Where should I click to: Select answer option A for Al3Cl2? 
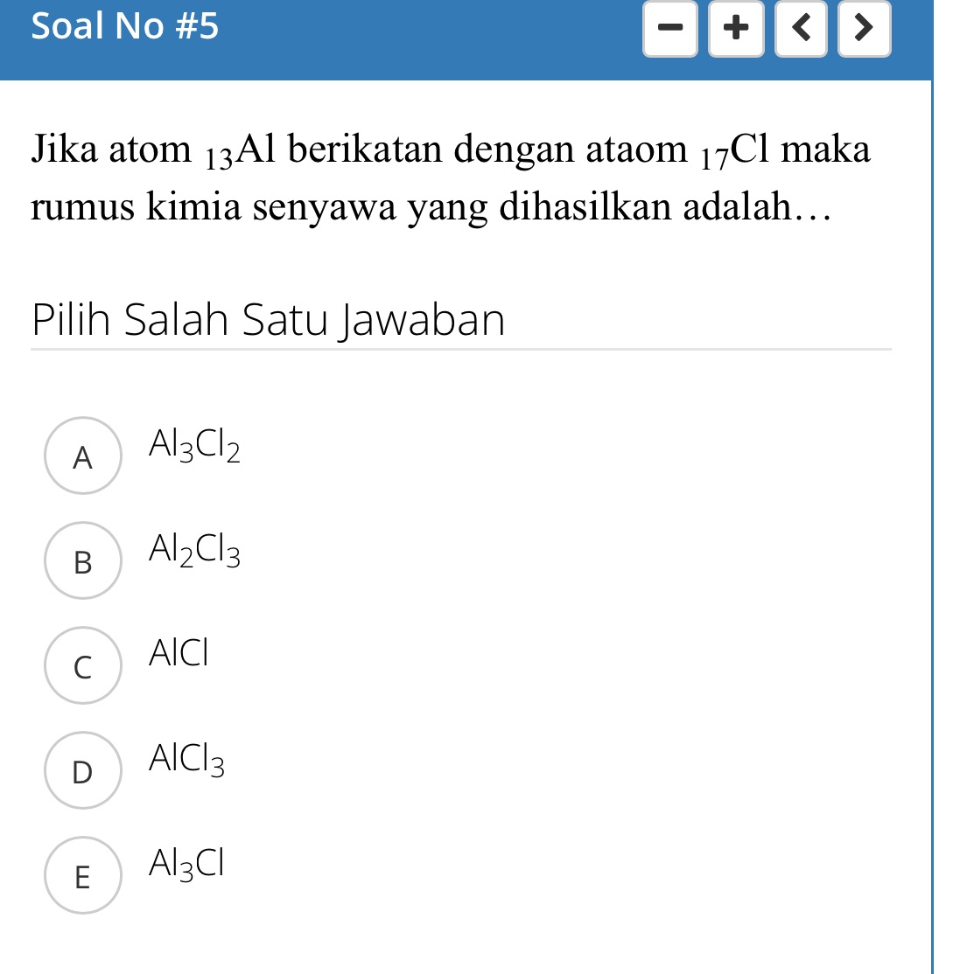click(82, 456)
